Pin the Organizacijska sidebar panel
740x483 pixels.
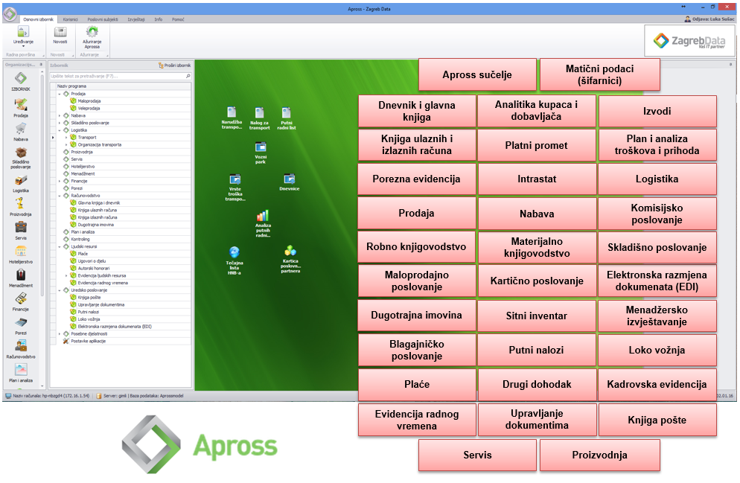[x=41, y=65]
